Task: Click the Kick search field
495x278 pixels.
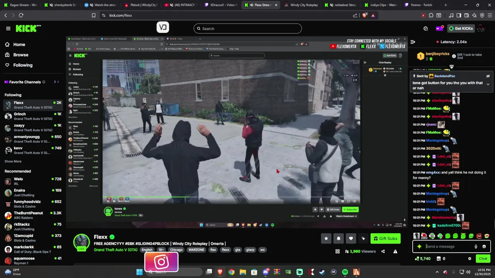Action: click(247, 29)
